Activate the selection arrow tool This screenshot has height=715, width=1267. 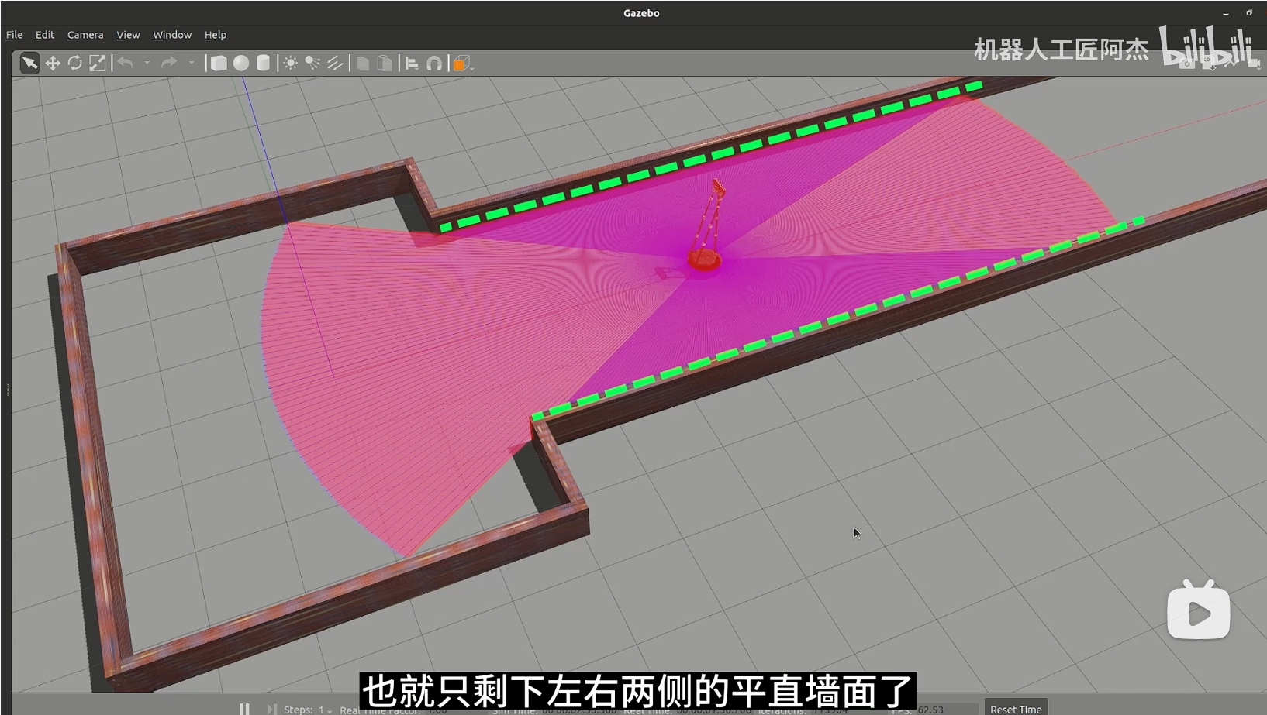coord(29,63)
